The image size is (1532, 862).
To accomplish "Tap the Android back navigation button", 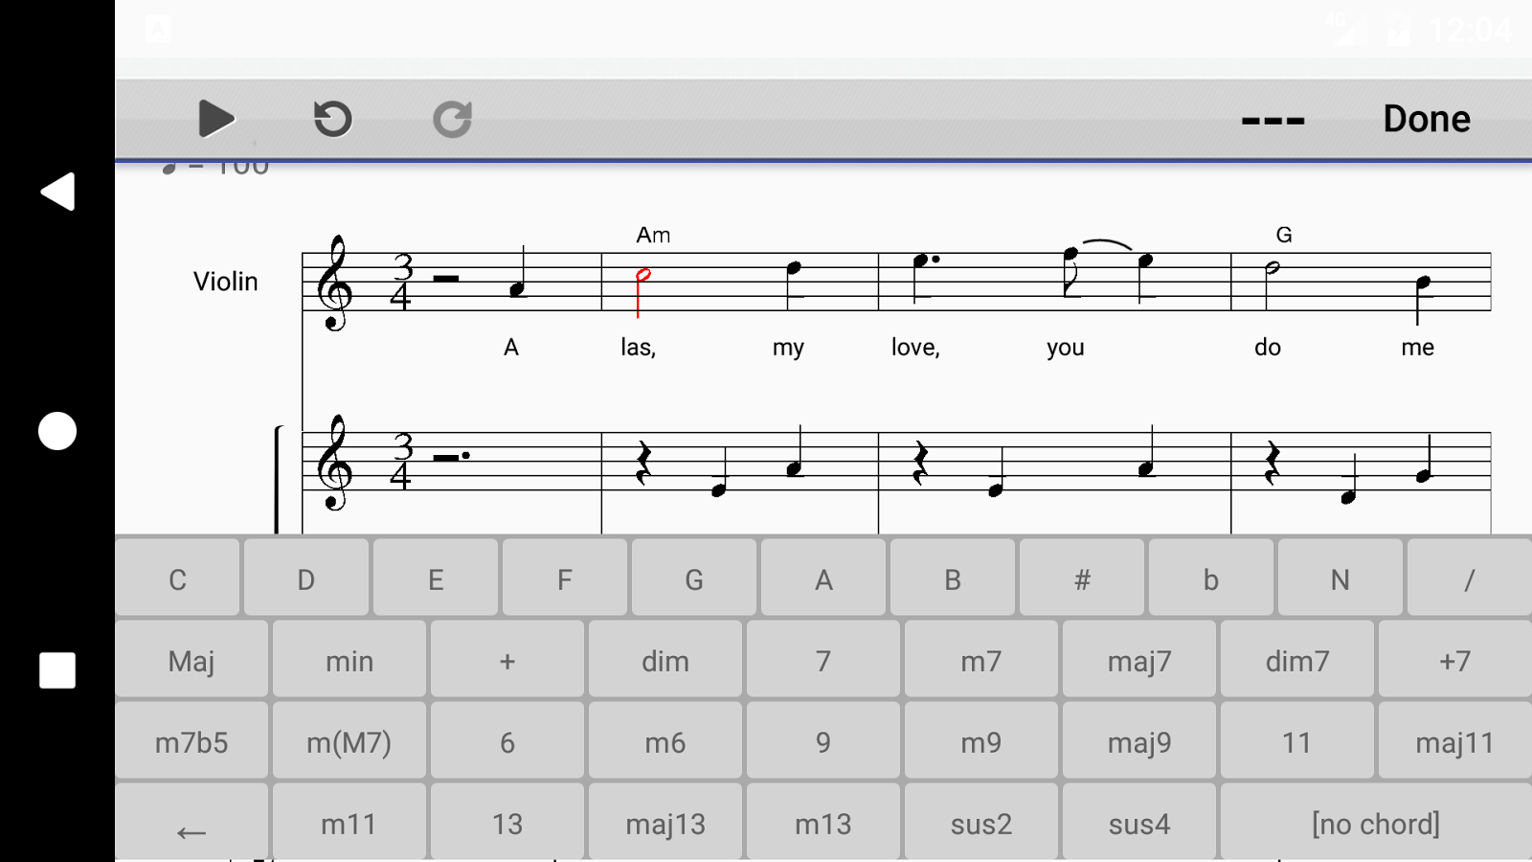I will coord(57,192).
